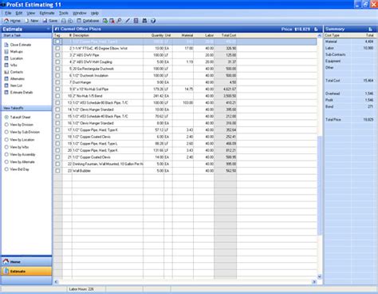Screen dimensions: 378x294
Task: Click the print preview icon in toolbar
Action: point(70,21)
